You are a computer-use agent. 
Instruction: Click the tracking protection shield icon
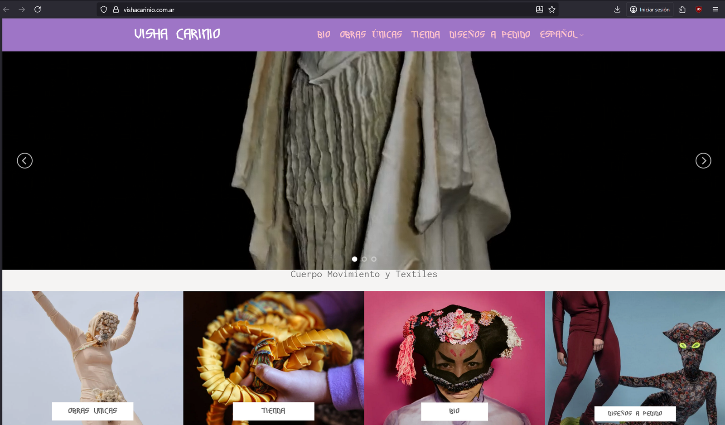(104, 10)
